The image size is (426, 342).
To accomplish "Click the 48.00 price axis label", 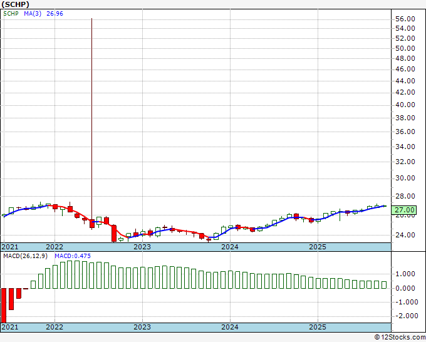I will pyautogui.click(x=405, y=58).
